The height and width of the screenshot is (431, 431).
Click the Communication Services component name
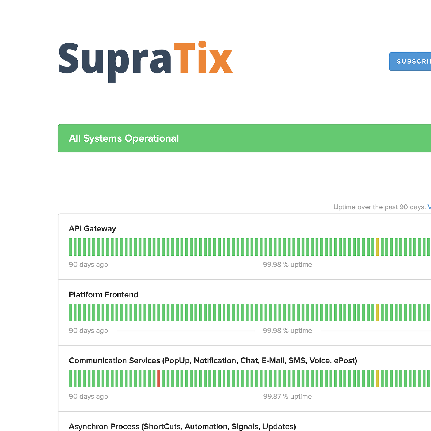213,361
